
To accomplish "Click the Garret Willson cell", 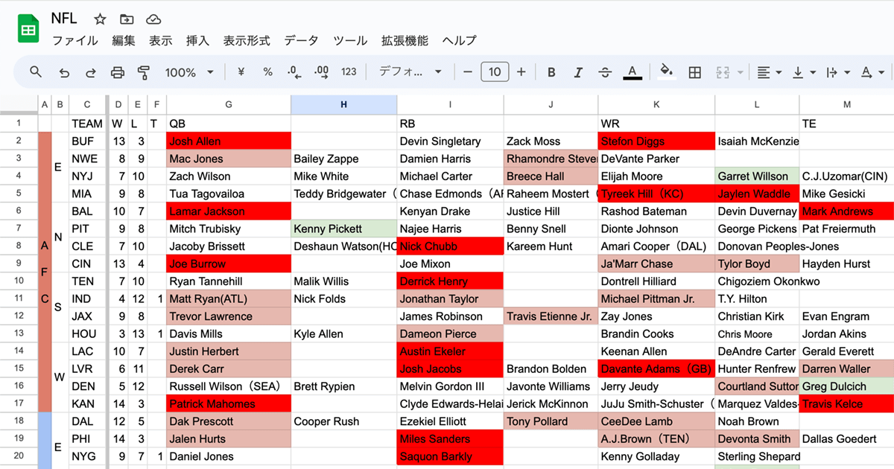I will pos(757,176).
